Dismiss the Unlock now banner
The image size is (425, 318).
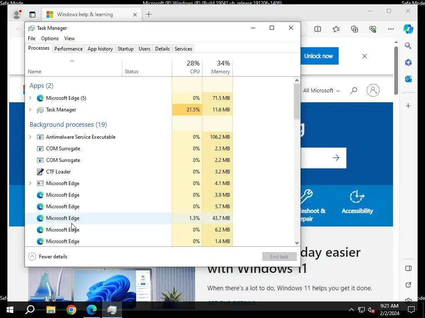click(x=364, y=56)
